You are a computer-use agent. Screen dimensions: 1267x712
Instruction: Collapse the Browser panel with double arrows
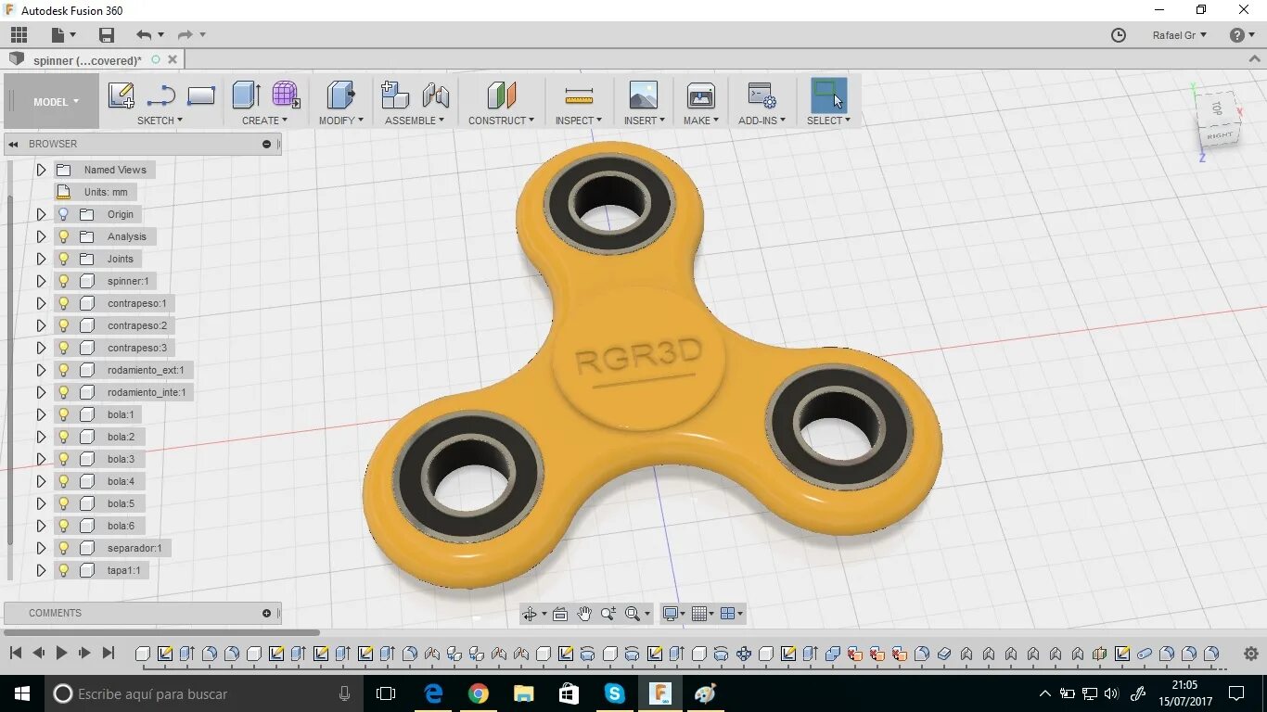click(x=14, y=144)
